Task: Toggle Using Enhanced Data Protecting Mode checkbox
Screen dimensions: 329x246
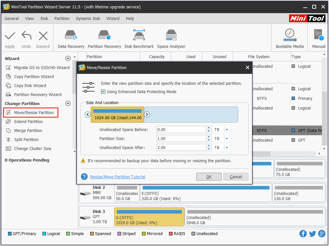Action: (103, 92)
